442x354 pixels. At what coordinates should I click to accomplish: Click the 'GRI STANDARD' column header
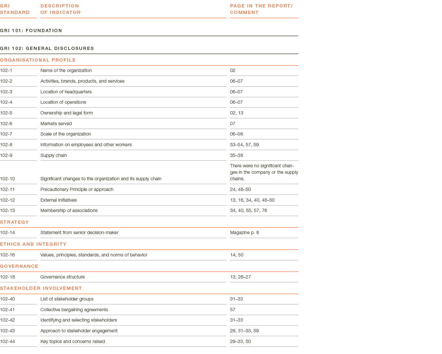(x=15, y=9)
